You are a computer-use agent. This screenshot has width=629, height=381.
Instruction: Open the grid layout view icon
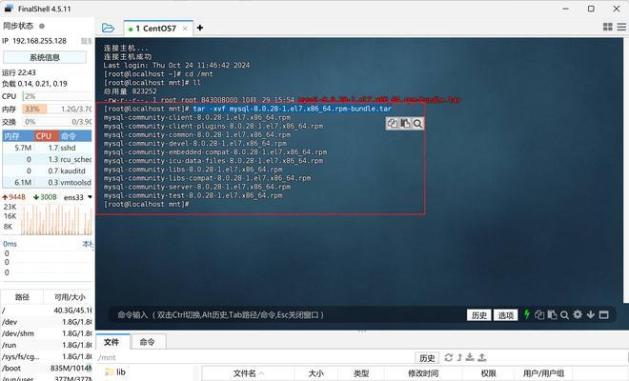608,27
